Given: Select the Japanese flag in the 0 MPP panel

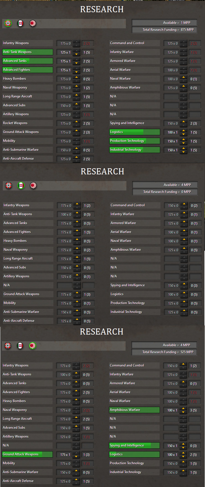Looking at the screenshot, I should (33, 186).
